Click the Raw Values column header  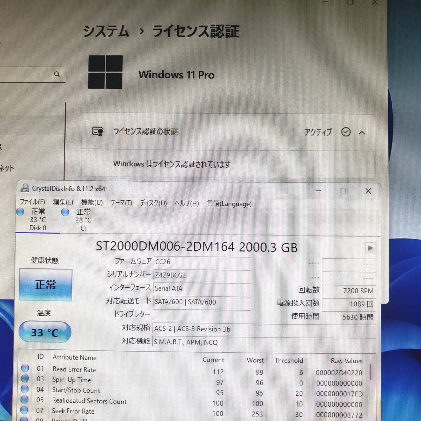tap(347, 361)
